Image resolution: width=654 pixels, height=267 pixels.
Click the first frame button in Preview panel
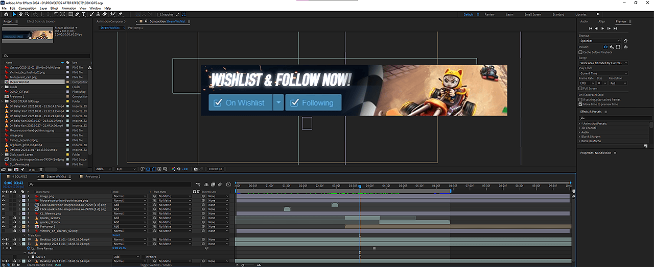(591, 29)
